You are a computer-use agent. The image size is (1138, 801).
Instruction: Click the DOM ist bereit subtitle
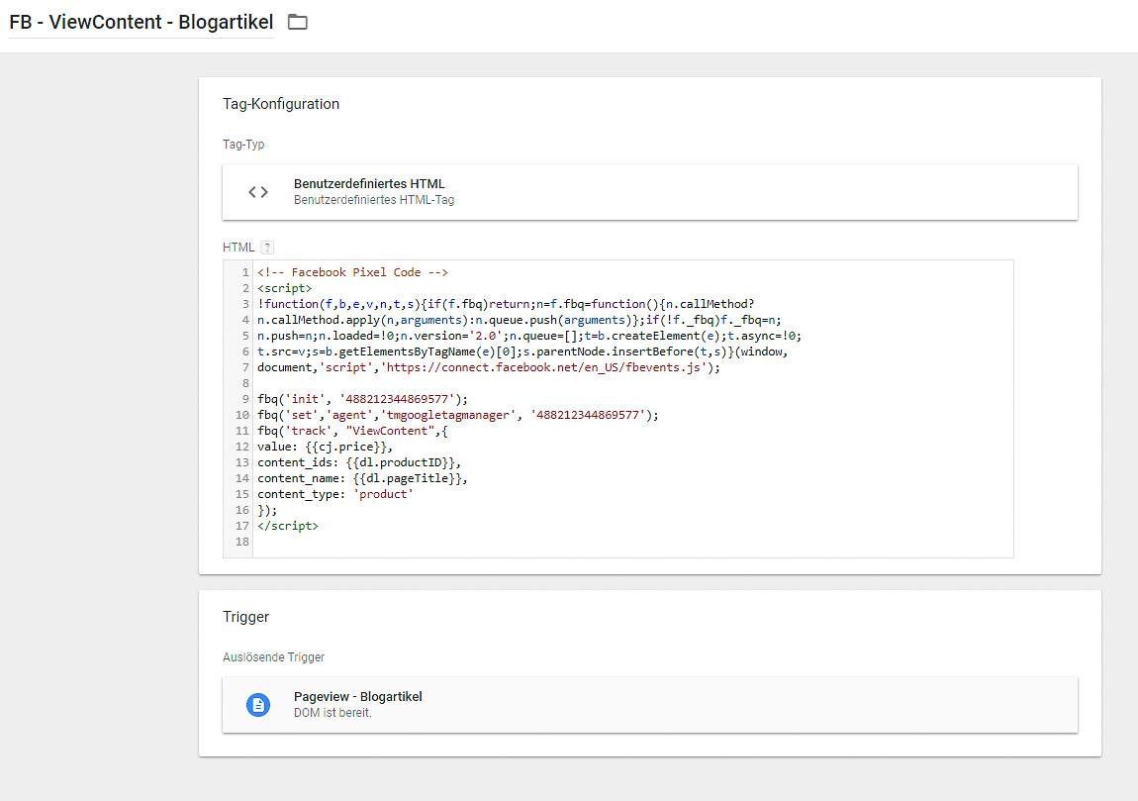pyautogui.click(x=332, y=713)
